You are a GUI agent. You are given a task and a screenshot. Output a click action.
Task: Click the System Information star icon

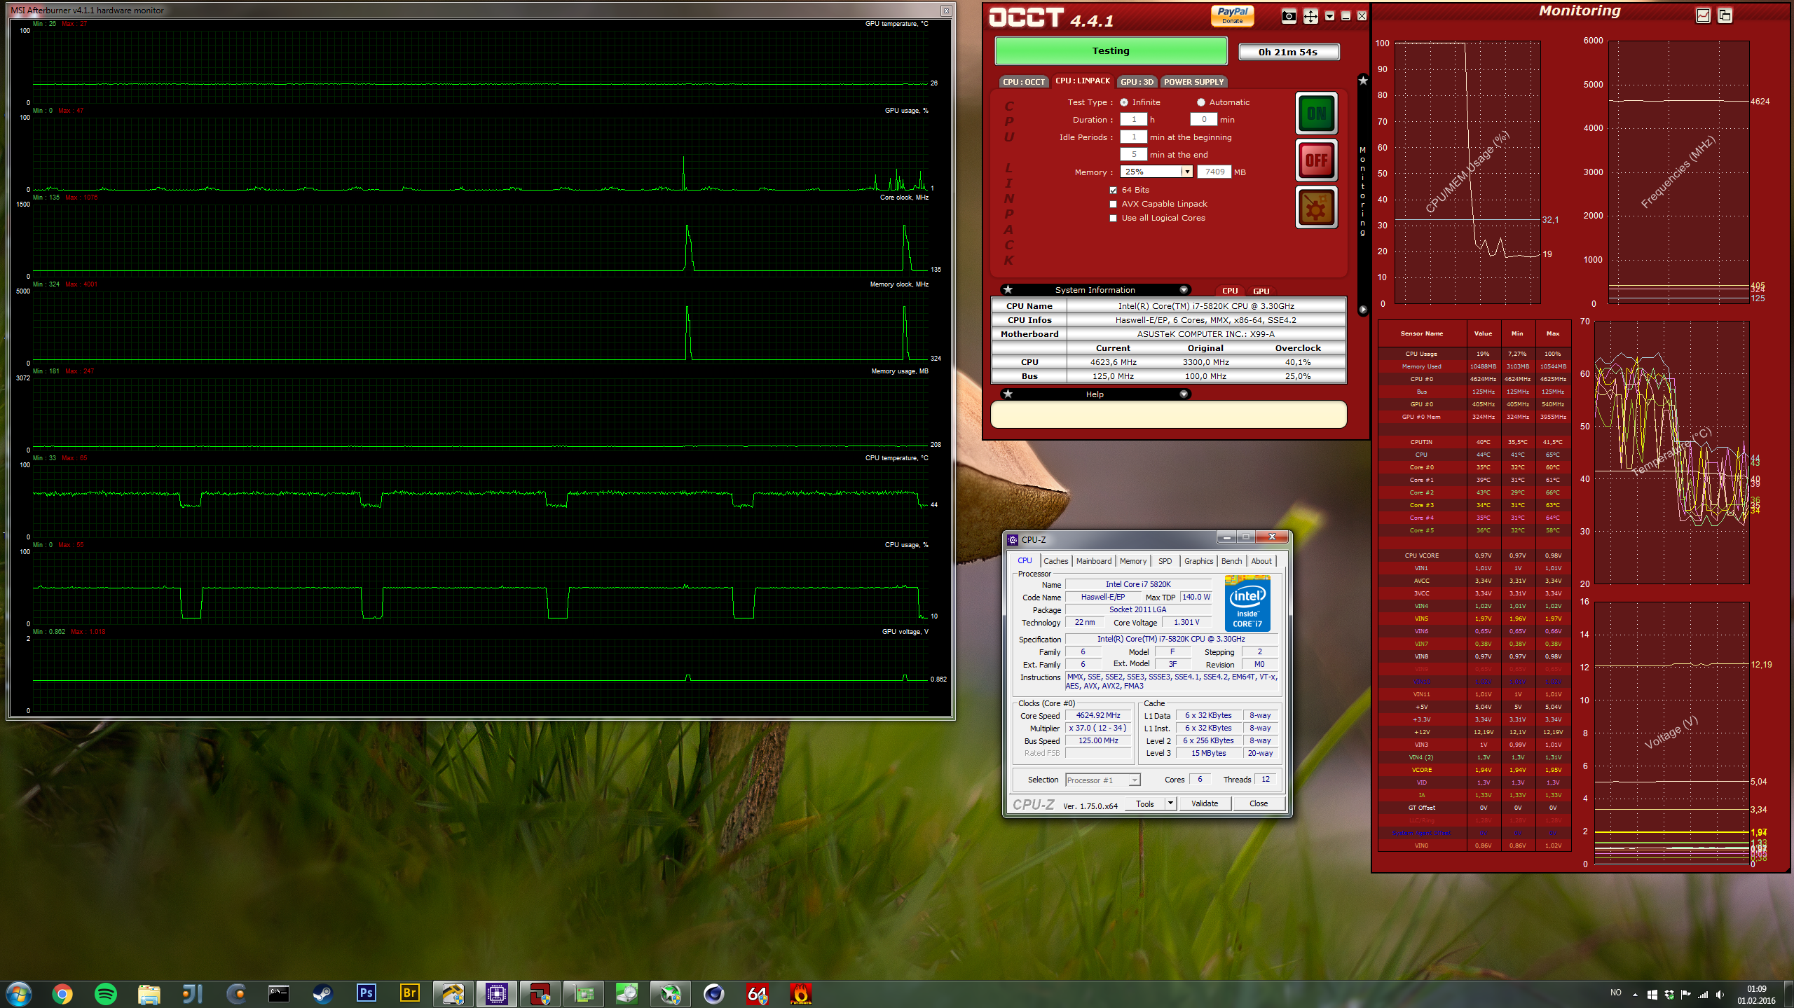click(1008, 289)
